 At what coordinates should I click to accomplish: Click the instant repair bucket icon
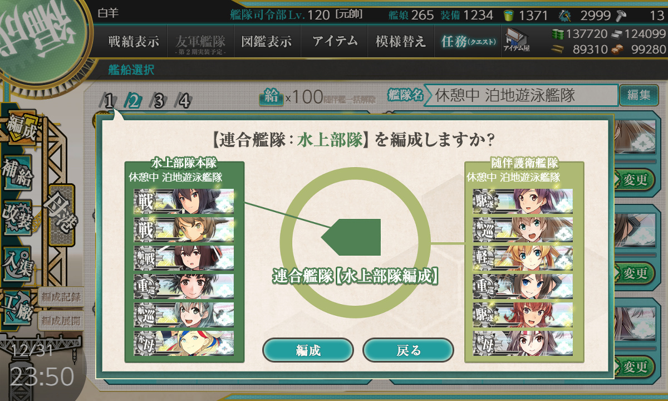point(509,15)
